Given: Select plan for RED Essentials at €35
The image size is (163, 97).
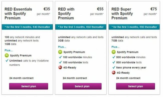Looking at the screenshot, I should (x=29, y=86).
